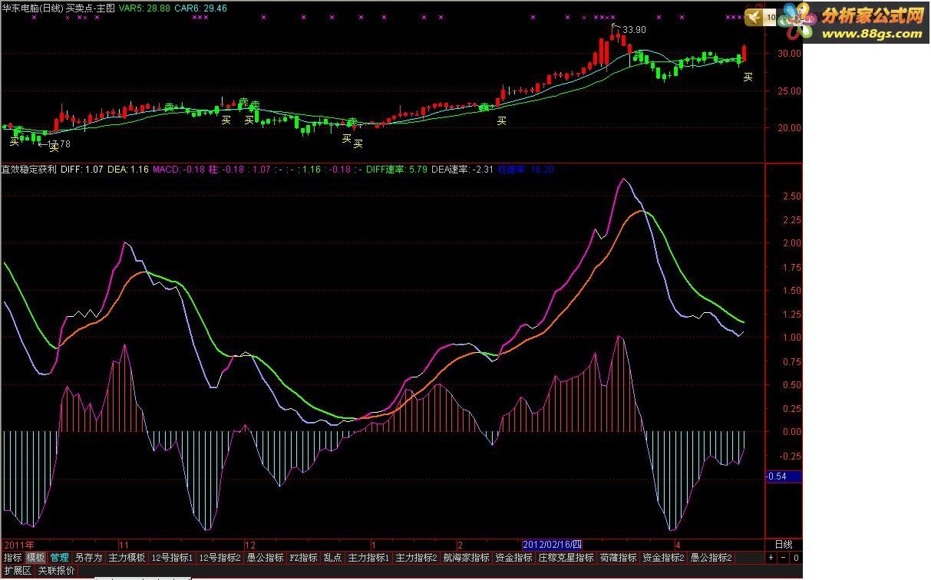This screenshot has width=931, height=580.
Task: Zoom in chart with the + button
Action: [x=771, y=558]
